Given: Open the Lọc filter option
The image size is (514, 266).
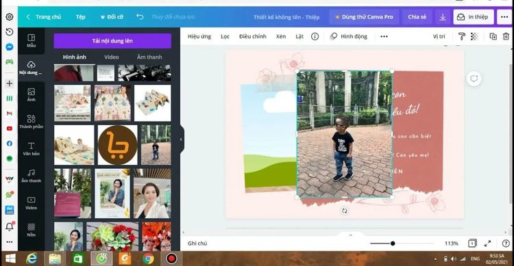Looking at the screenshot, I should click(225, 36).
